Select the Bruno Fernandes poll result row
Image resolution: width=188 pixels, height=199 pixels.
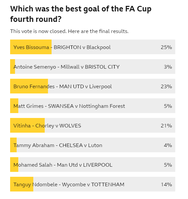pyautogui.click(x=93, y=86)
